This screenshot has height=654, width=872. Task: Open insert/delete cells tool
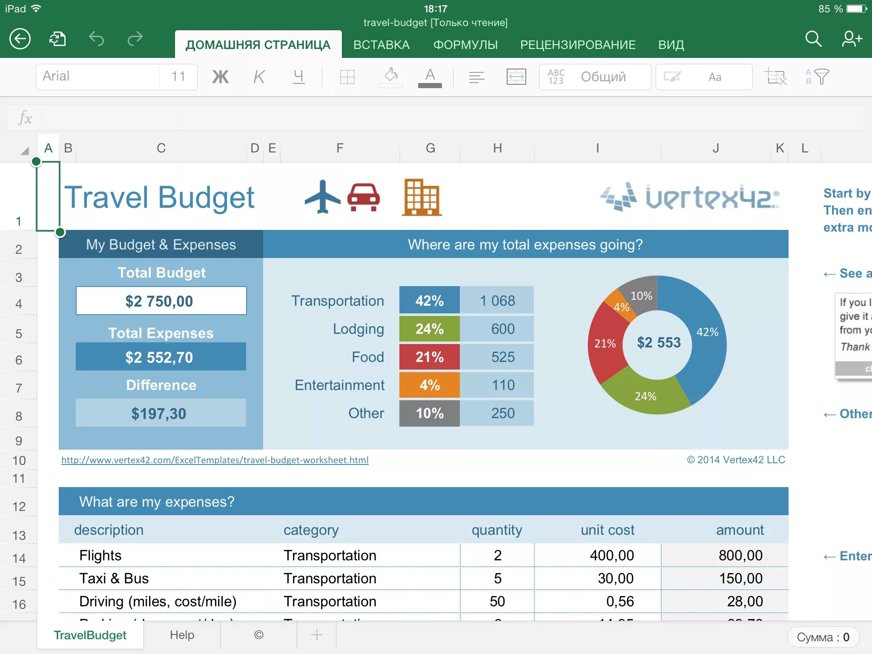pos(776,77)
